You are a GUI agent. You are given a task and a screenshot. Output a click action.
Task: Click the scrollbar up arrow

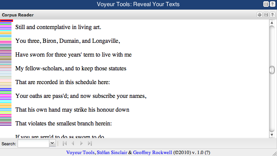[x=272, y=23]
